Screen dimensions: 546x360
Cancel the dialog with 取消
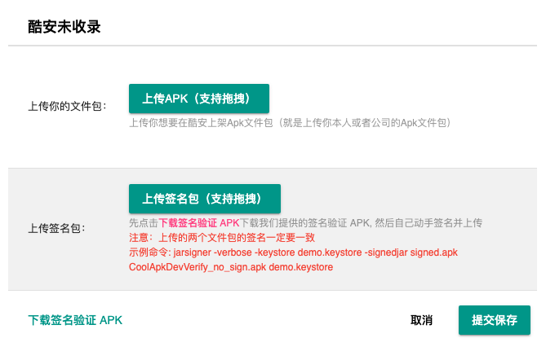click(x=421, y=320)
